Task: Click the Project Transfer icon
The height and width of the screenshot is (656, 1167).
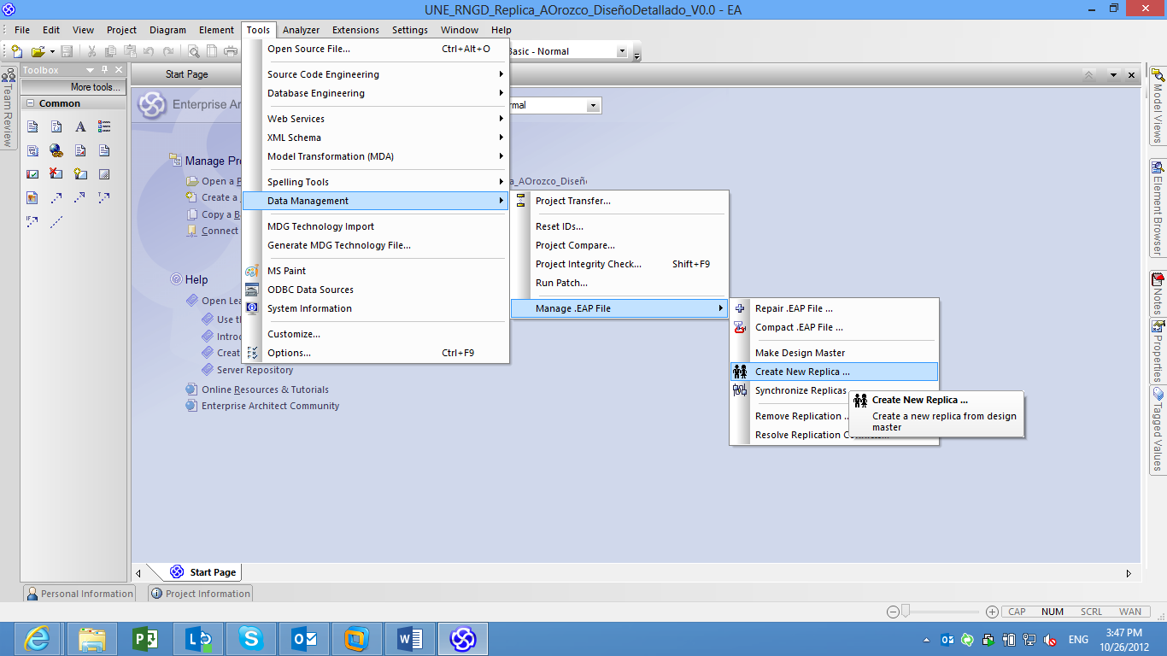Action: point(520,201)
